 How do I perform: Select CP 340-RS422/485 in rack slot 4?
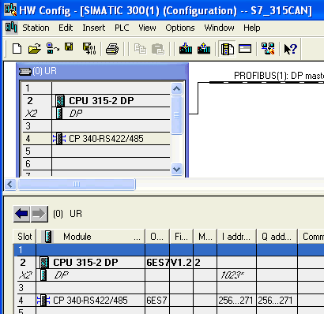96,139
